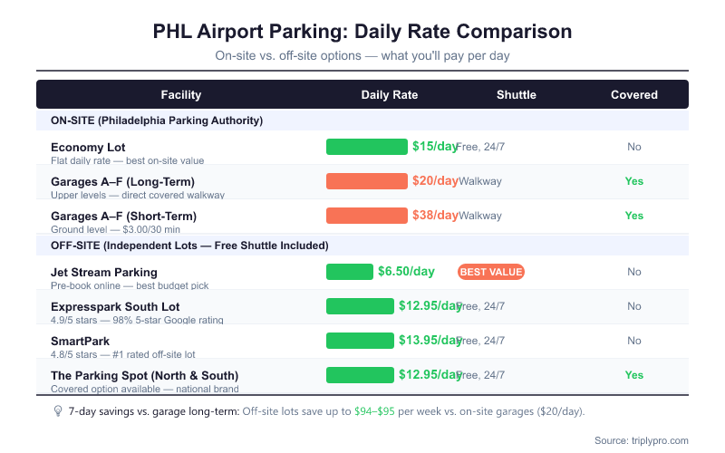Click Garages A–F Long-Term orange rate bar
Screen dimensions: 725x453
click(366, 181)
